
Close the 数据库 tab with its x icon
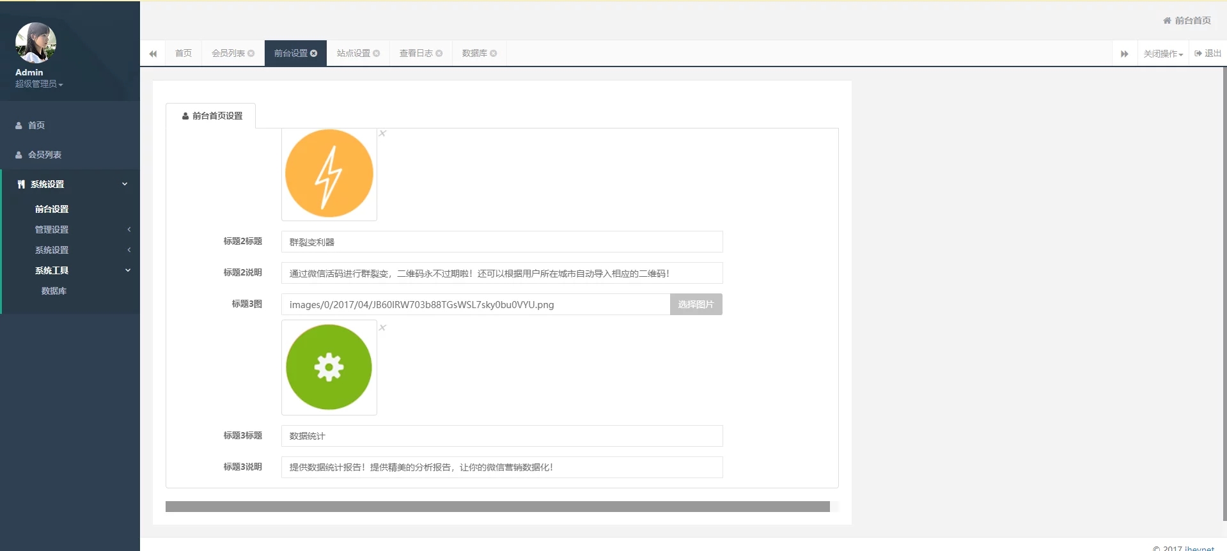pyautogui.click(x=494, y=54)
